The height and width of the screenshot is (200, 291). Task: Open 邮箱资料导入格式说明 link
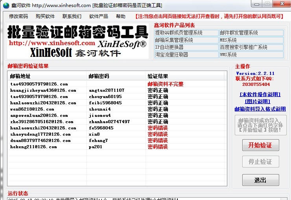click(x=260, y=109)
